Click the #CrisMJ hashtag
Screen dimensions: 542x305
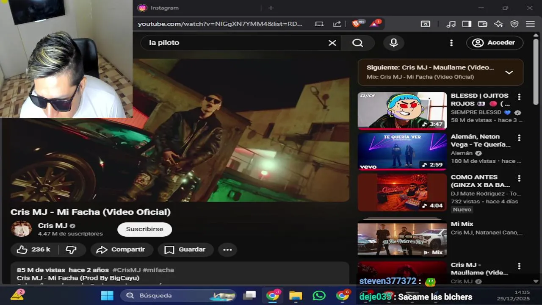[x=127, y=270]
